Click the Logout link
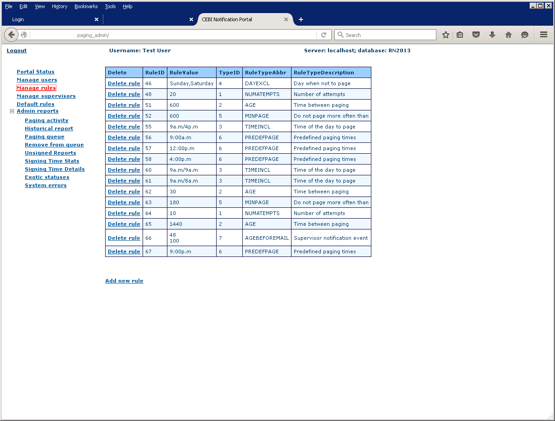 click(x=17, y=50)
